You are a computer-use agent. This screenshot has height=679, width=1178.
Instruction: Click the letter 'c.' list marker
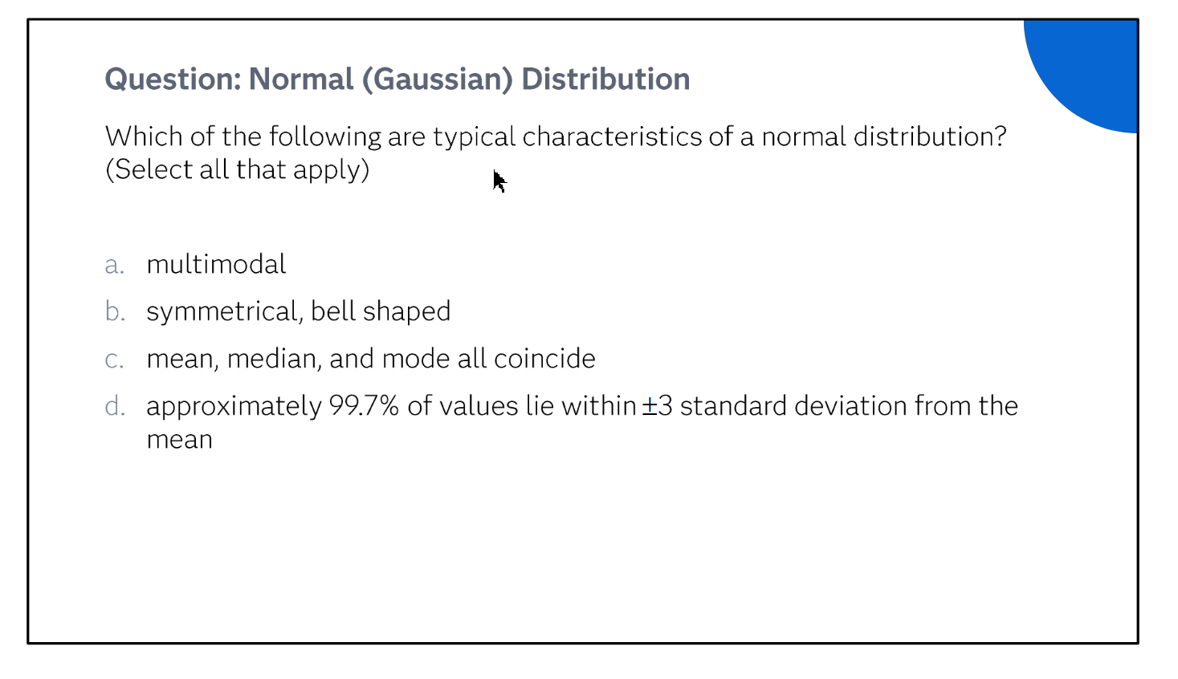coord(115,360)
